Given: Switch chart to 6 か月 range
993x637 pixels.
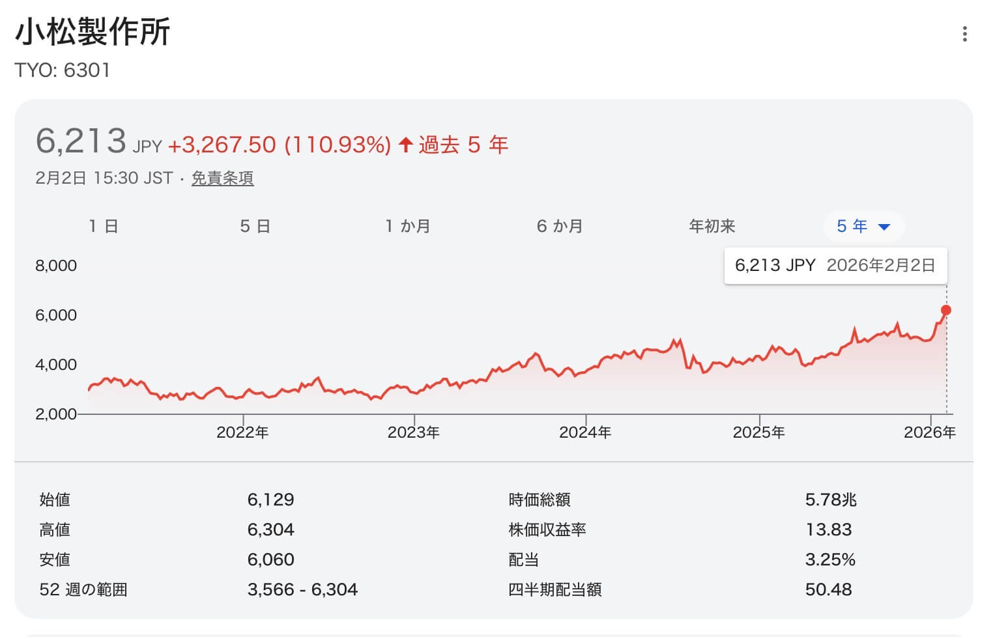Looking at the screenshot, I should click(x=560, y=226).
